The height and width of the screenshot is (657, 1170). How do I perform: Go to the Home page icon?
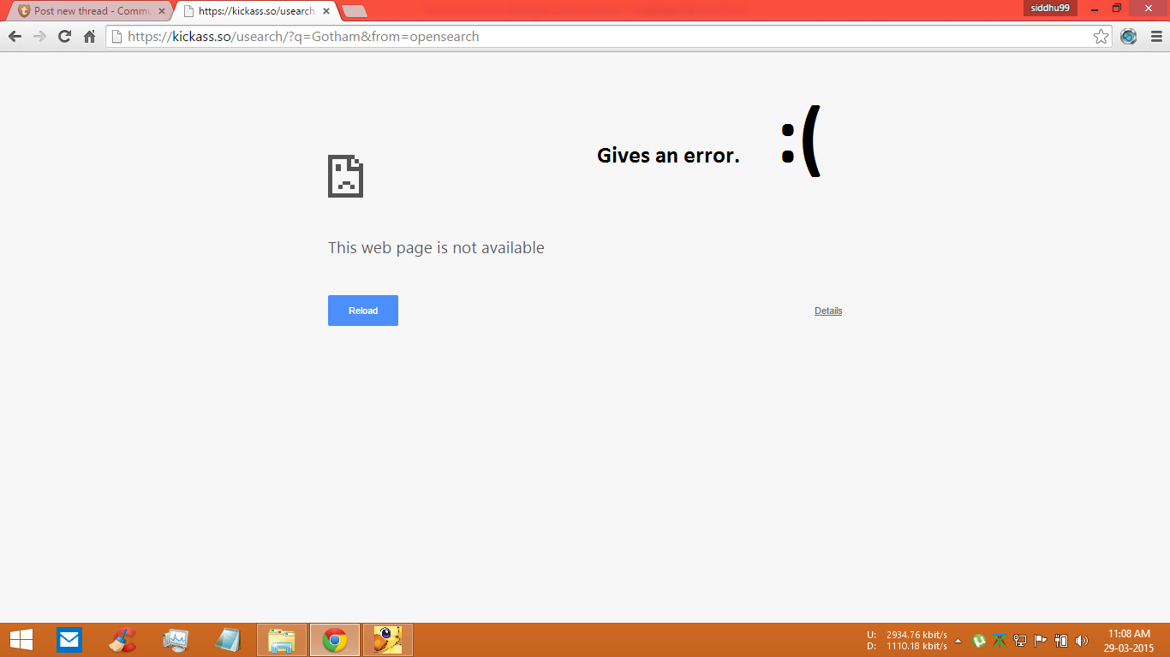89,37
